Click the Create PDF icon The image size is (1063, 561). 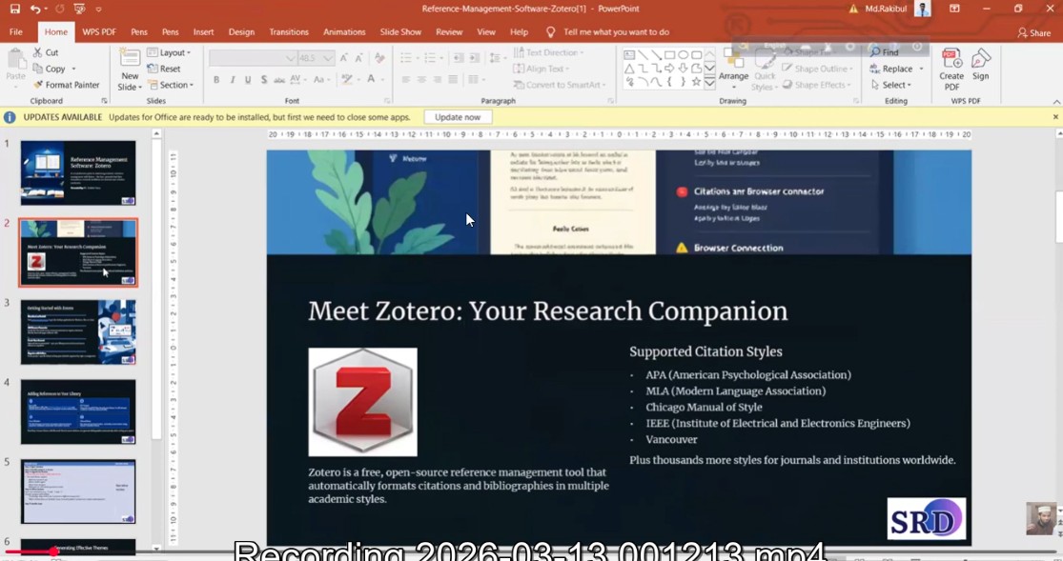pos(951,69)
